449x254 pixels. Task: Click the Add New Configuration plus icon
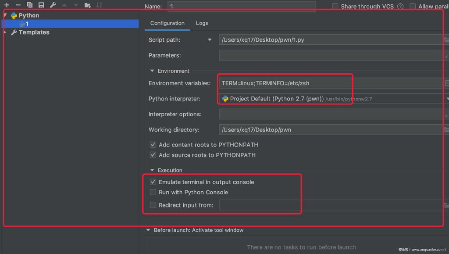click(7, 5)
